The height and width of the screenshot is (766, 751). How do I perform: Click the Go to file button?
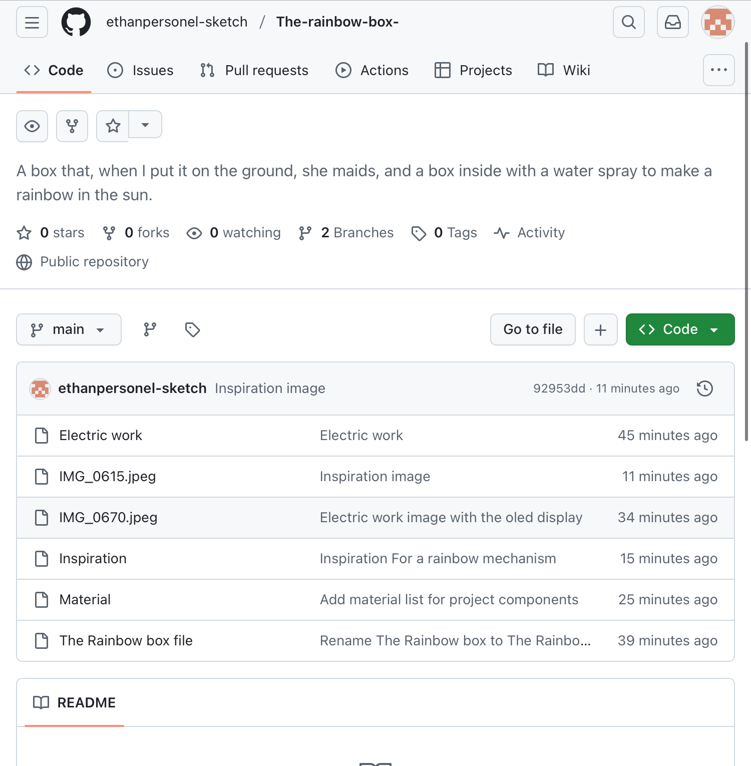coord(533,329)
